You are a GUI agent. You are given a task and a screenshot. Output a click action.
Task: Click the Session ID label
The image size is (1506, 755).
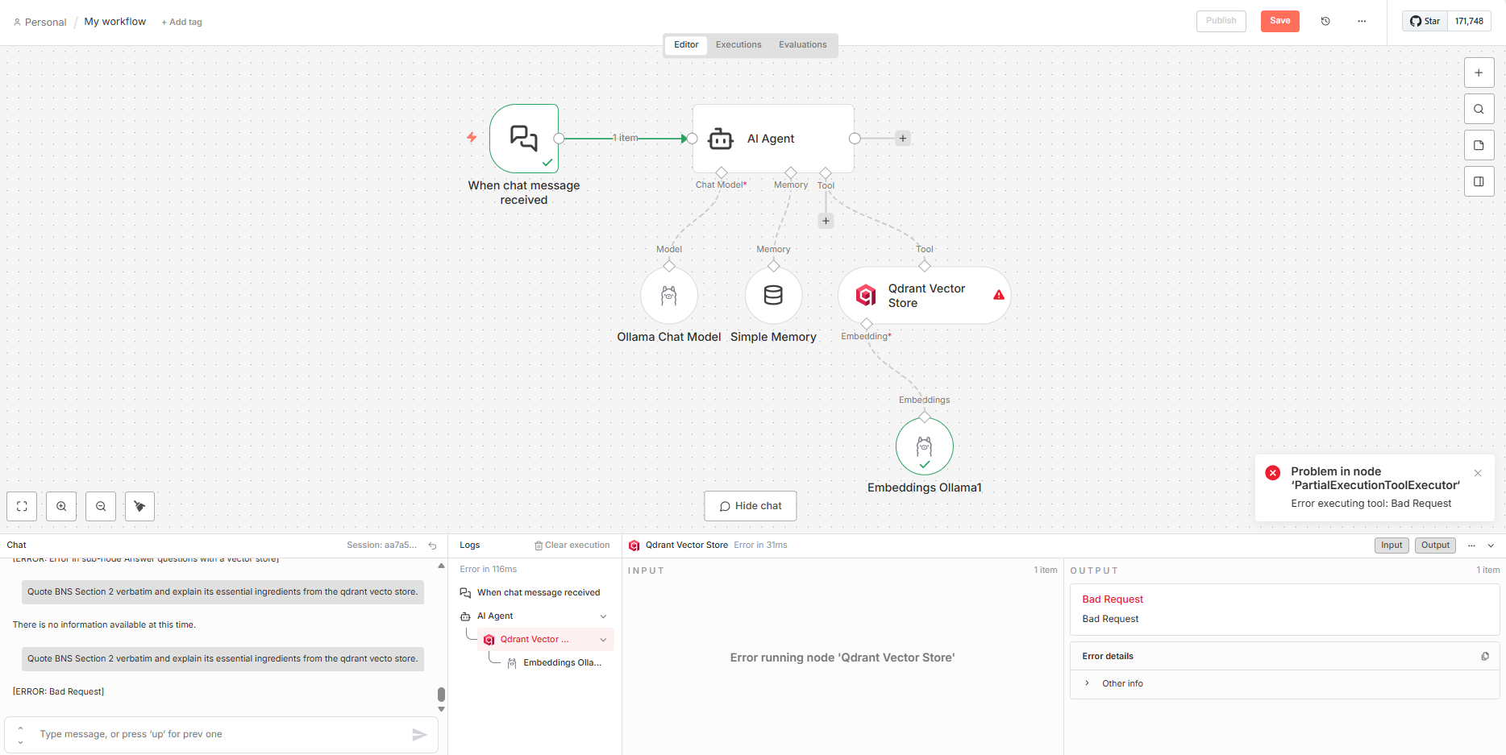(382, 546)
